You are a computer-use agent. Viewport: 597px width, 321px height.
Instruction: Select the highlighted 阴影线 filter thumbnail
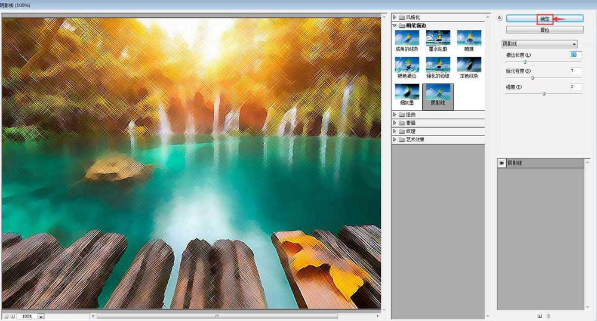[438, 96]
